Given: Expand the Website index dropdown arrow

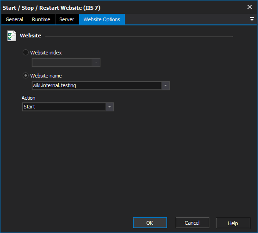Looking at the screenshot, I should [x=96, y=63].
